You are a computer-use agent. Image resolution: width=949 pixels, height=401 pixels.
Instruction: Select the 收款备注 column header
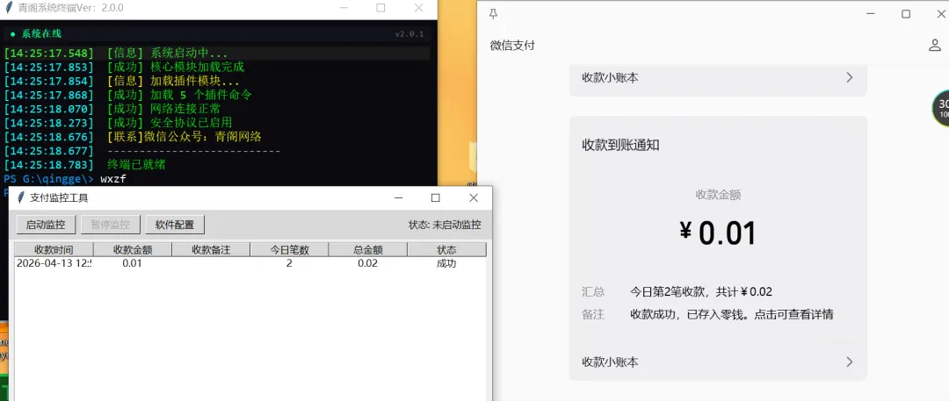tap(211, 249)
